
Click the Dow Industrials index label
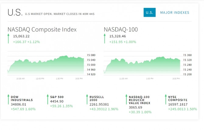click(22, 98)
